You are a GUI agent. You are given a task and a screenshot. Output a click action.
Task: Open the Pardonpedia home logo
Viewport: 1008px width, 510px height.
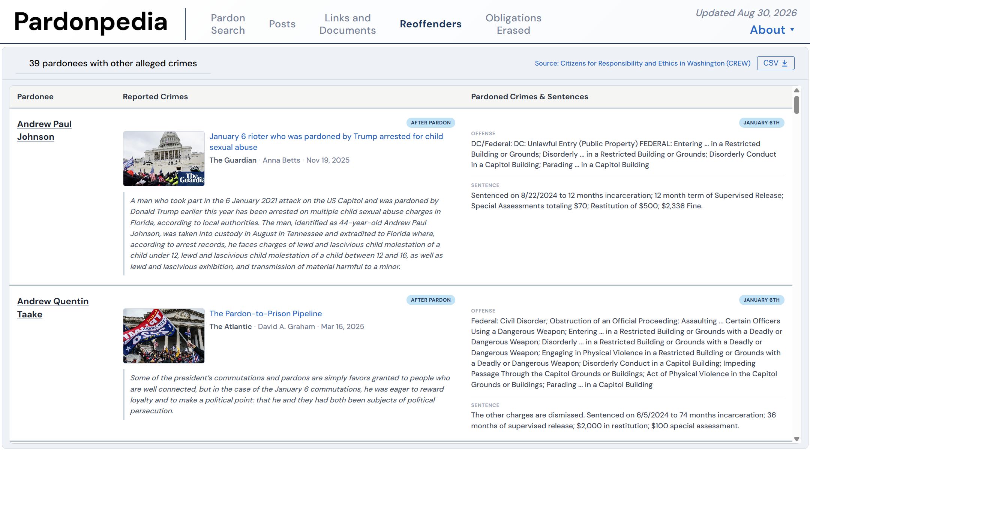click(91, 22)
